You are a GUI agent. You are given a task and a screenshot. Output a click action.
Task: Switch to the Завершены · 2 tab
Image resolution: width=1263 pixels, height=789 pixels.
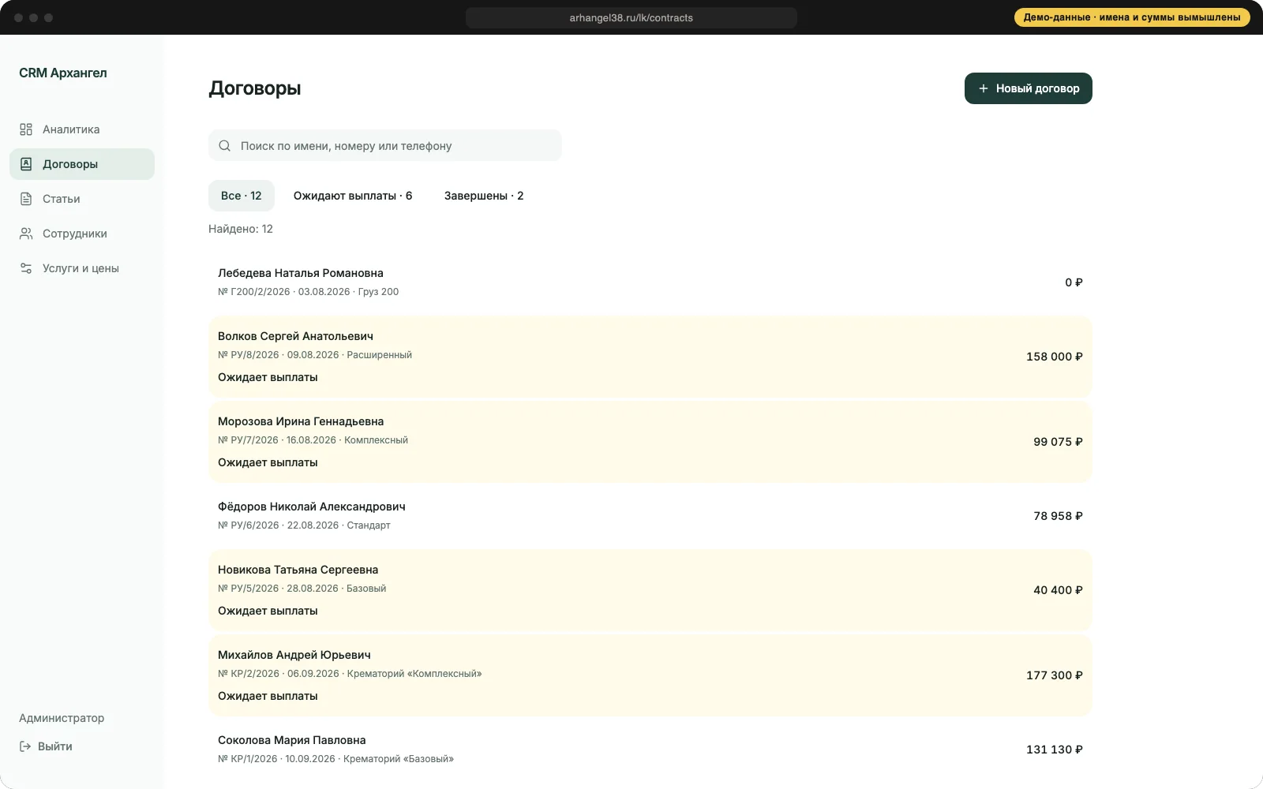click(484, 196)
